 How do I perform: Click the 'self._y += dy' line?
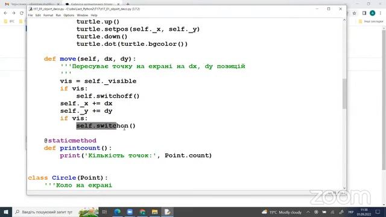click(x=86, y=111)
